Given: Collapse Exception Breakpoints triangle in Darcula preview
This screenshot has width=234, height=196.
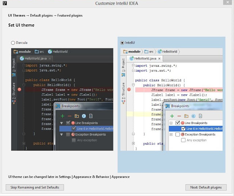Looking at the screenshot, I should click(61, 135).
